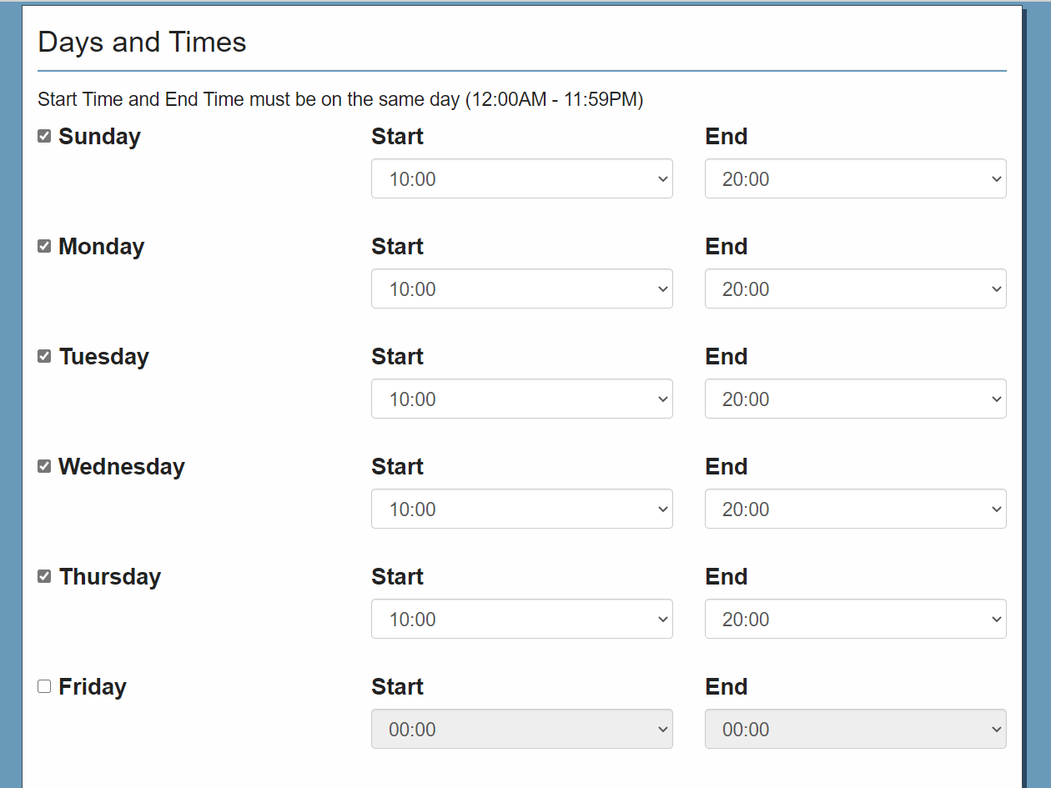This screenshot has height=788, width=1051.
Task: Select Wednesday Start time dropdown
Action: [521, 509]
